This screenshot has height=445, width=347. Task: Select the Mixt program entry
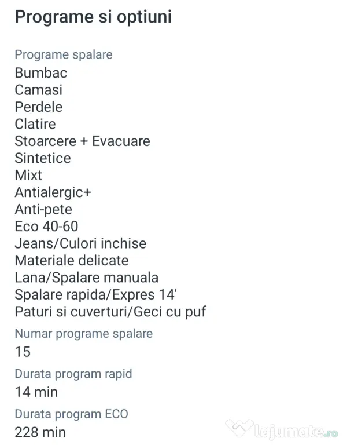pos(28,175)
